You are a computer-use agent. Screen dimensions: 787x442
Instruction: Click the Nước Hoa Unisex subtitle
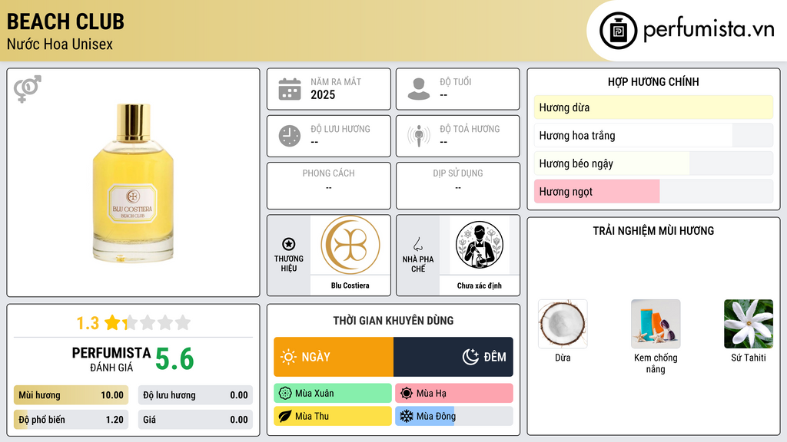(60, 45)
